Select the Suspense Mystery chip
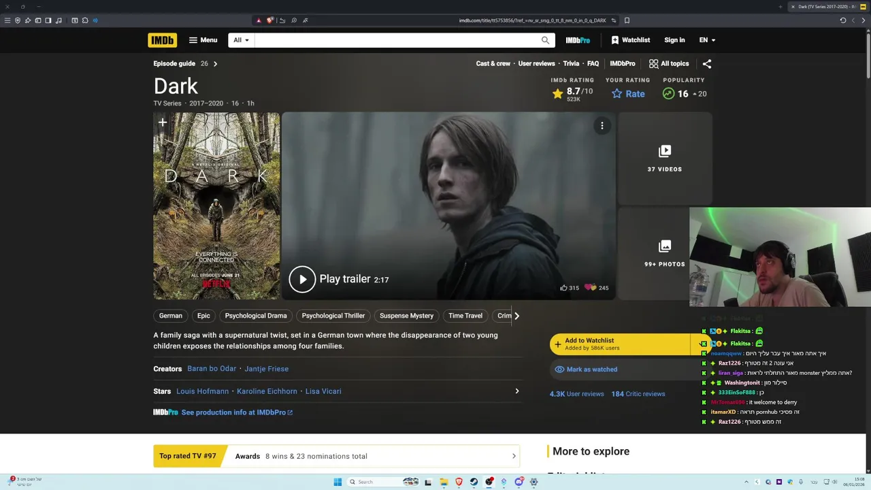The image size is (871, 490). click(406, 316)
